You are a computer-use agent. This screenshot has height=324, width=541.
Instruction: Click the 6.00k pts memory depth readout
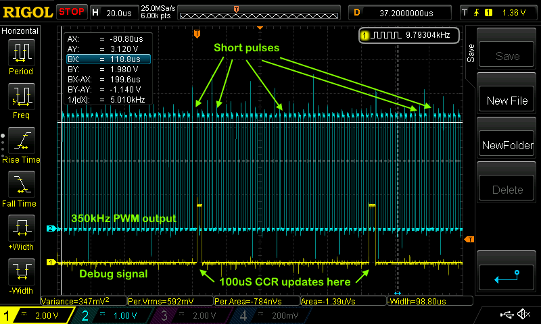[156, 16]
